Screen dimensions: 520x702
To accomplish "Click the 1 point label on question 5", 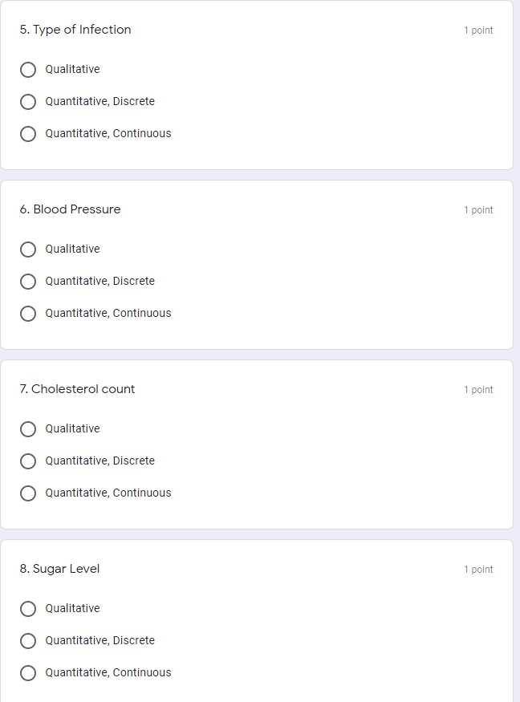I will [x=479, y=30].
